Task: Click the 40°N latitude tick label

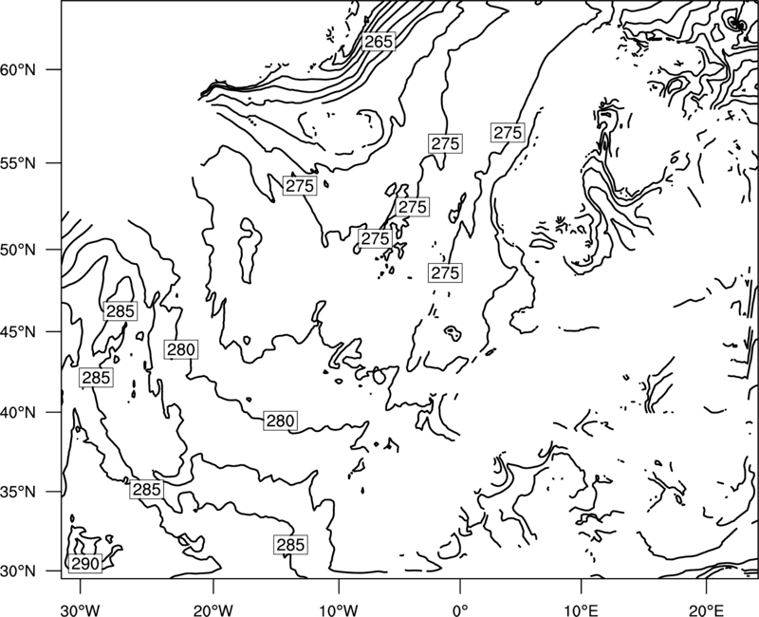Action: pyautogui.click(x=18, y=412)
